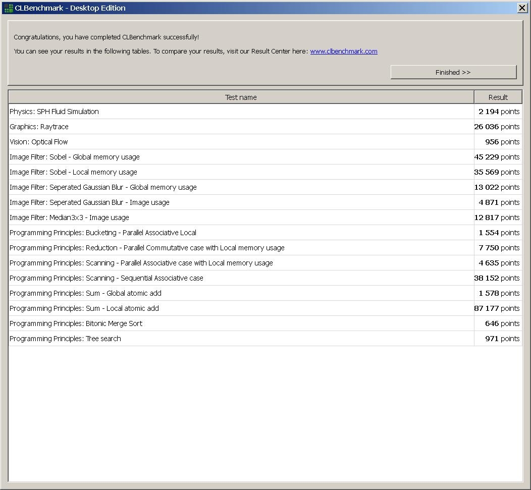Select Sum - Global atomic add row
531x490 pixels.
pyautogui.click(x=265, y=293)
